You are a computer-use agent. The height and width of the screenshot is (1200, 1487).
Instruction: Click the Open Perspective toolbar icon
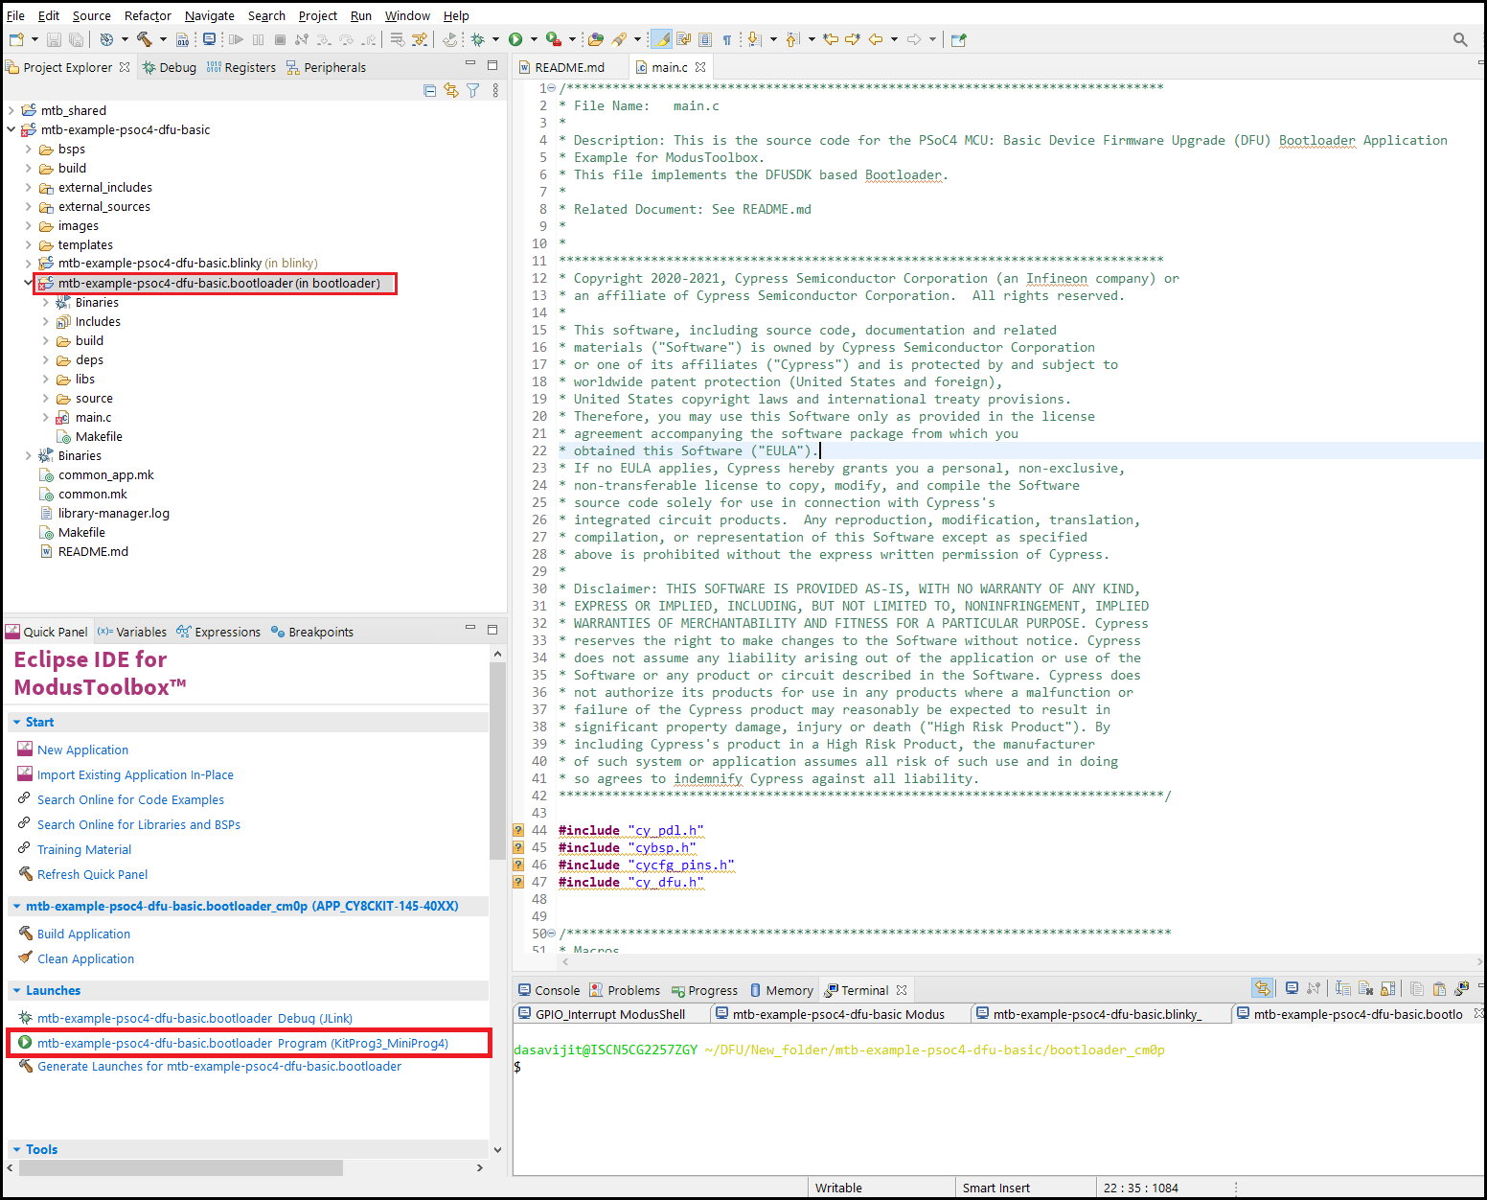coord(958,39)
